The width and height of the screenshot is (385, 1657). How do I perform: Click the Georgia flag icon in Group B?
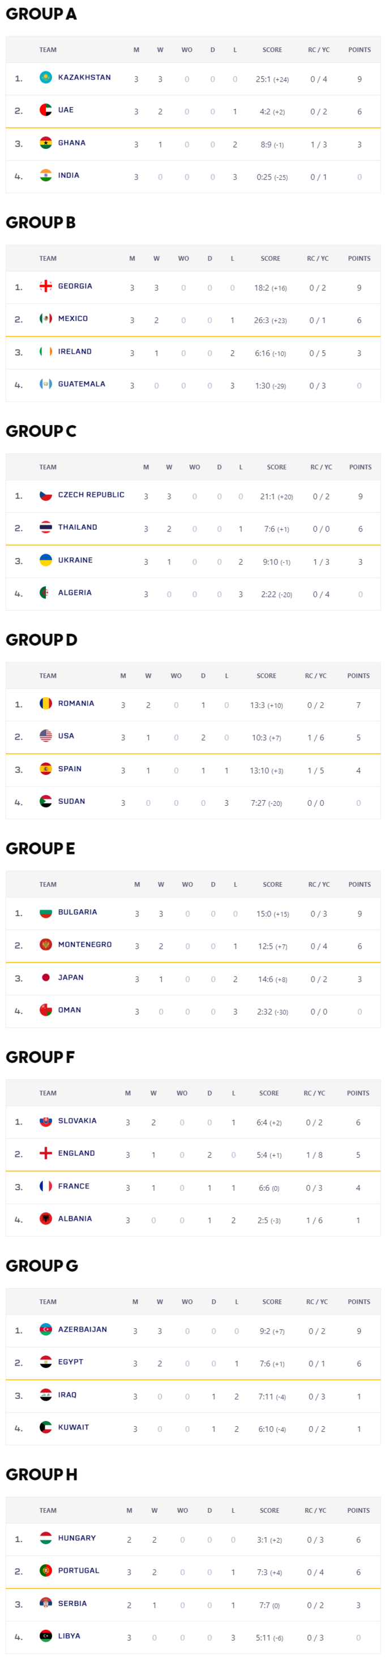46,286
